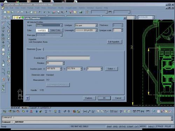Click the Redo arrow icon

point(48,12)
